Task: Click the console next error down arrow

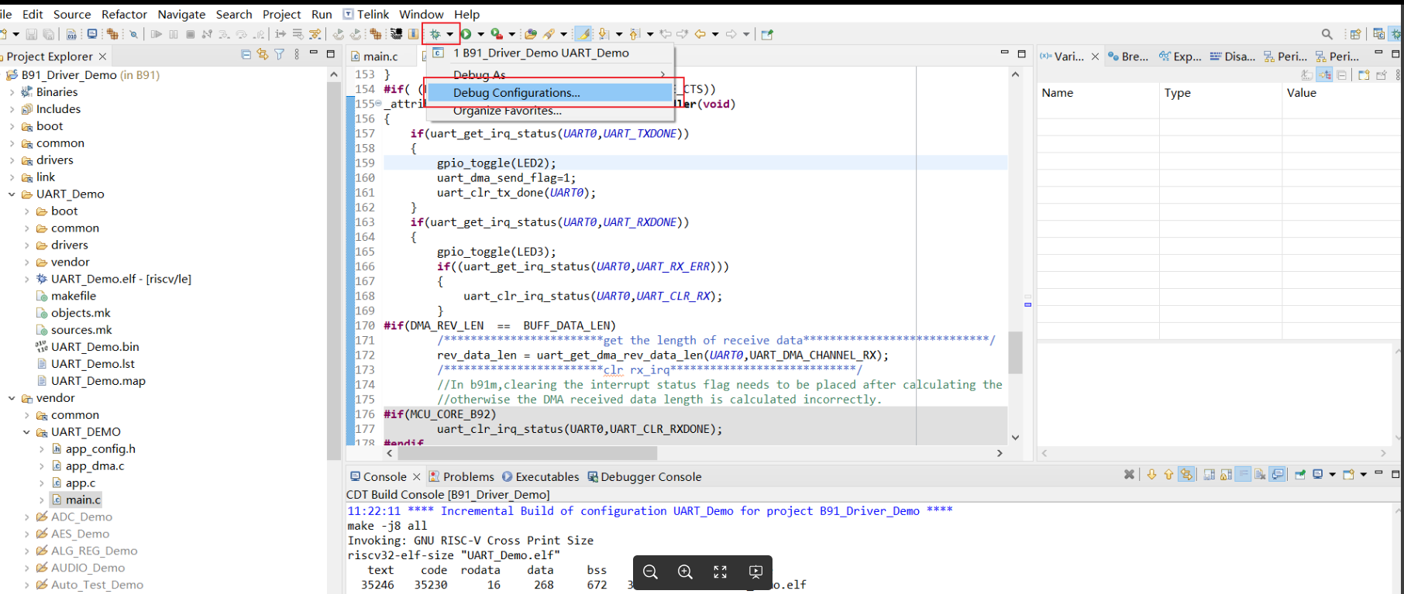Action: click(x=1151, y=474)
